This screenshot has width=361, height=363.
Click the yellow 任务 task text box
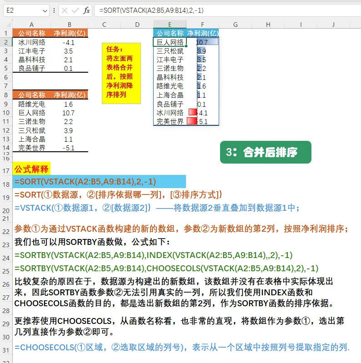click(121, 73)
